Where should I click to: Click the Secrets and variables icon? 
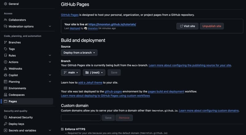pyautogui.click(x=6, y=130)
